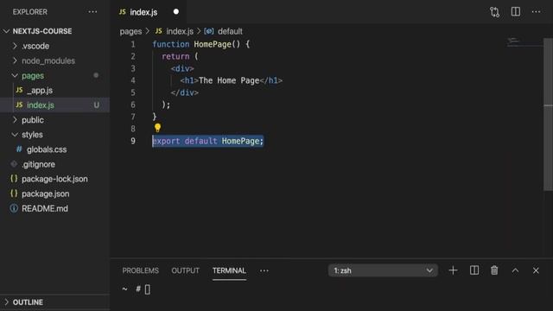
Task: Expand the public folder
Action: 15,120
